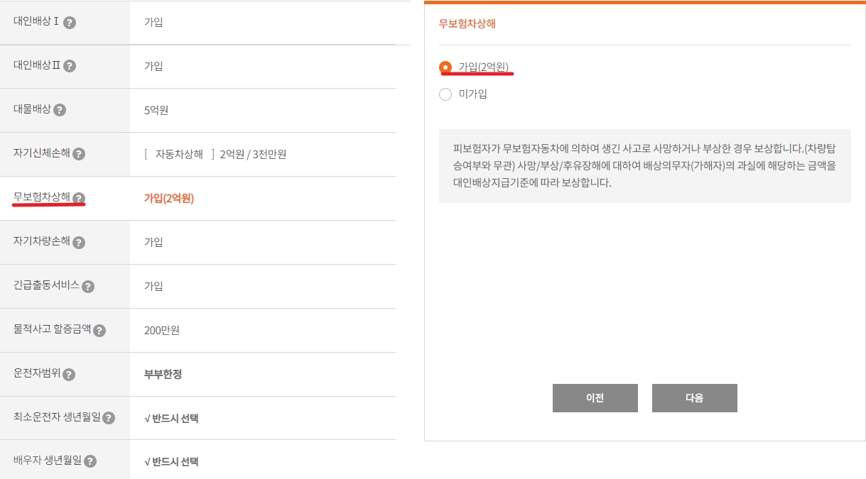Select the 가입(2억원) radio option
866x479 pixels.
tap(445, 67)
